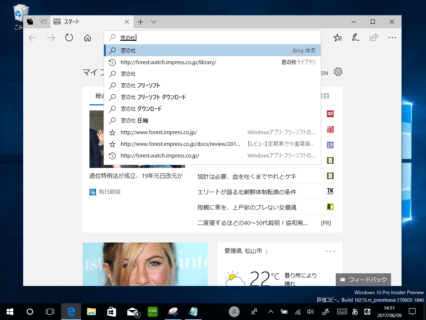Image resolution: width=426 pixels, height=320 pixels.
Task: Open the tab preview chevron next to new tab
Action: [x=153, y=22]
